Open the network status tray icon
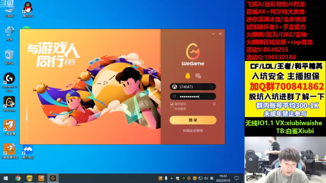Viewport: 326px width, 183px height. (200, 178)
